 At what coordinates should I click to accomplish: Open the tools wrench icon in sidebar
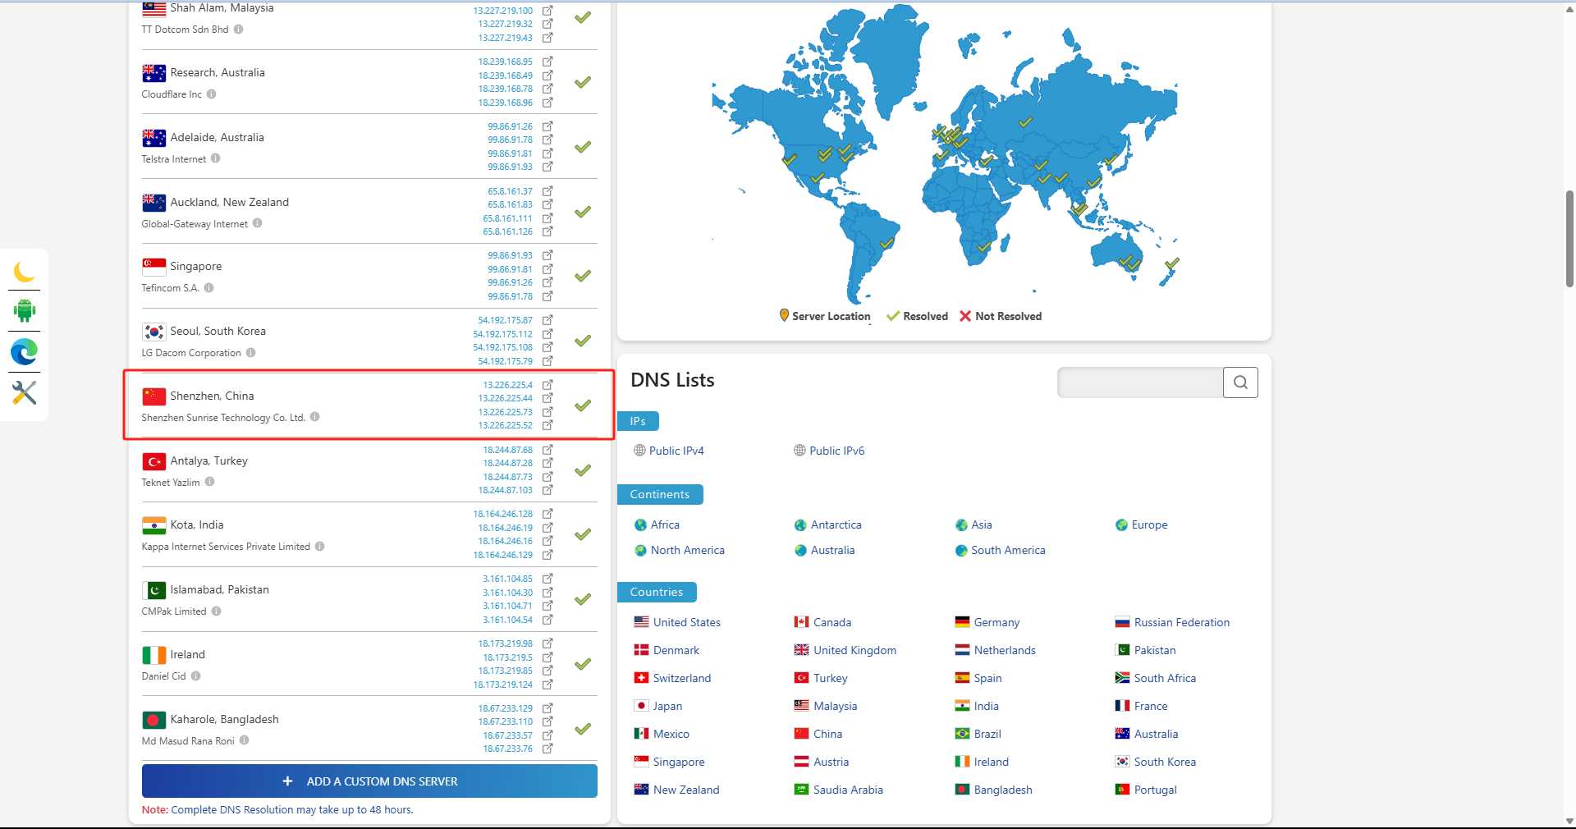[x=25, y=392]
